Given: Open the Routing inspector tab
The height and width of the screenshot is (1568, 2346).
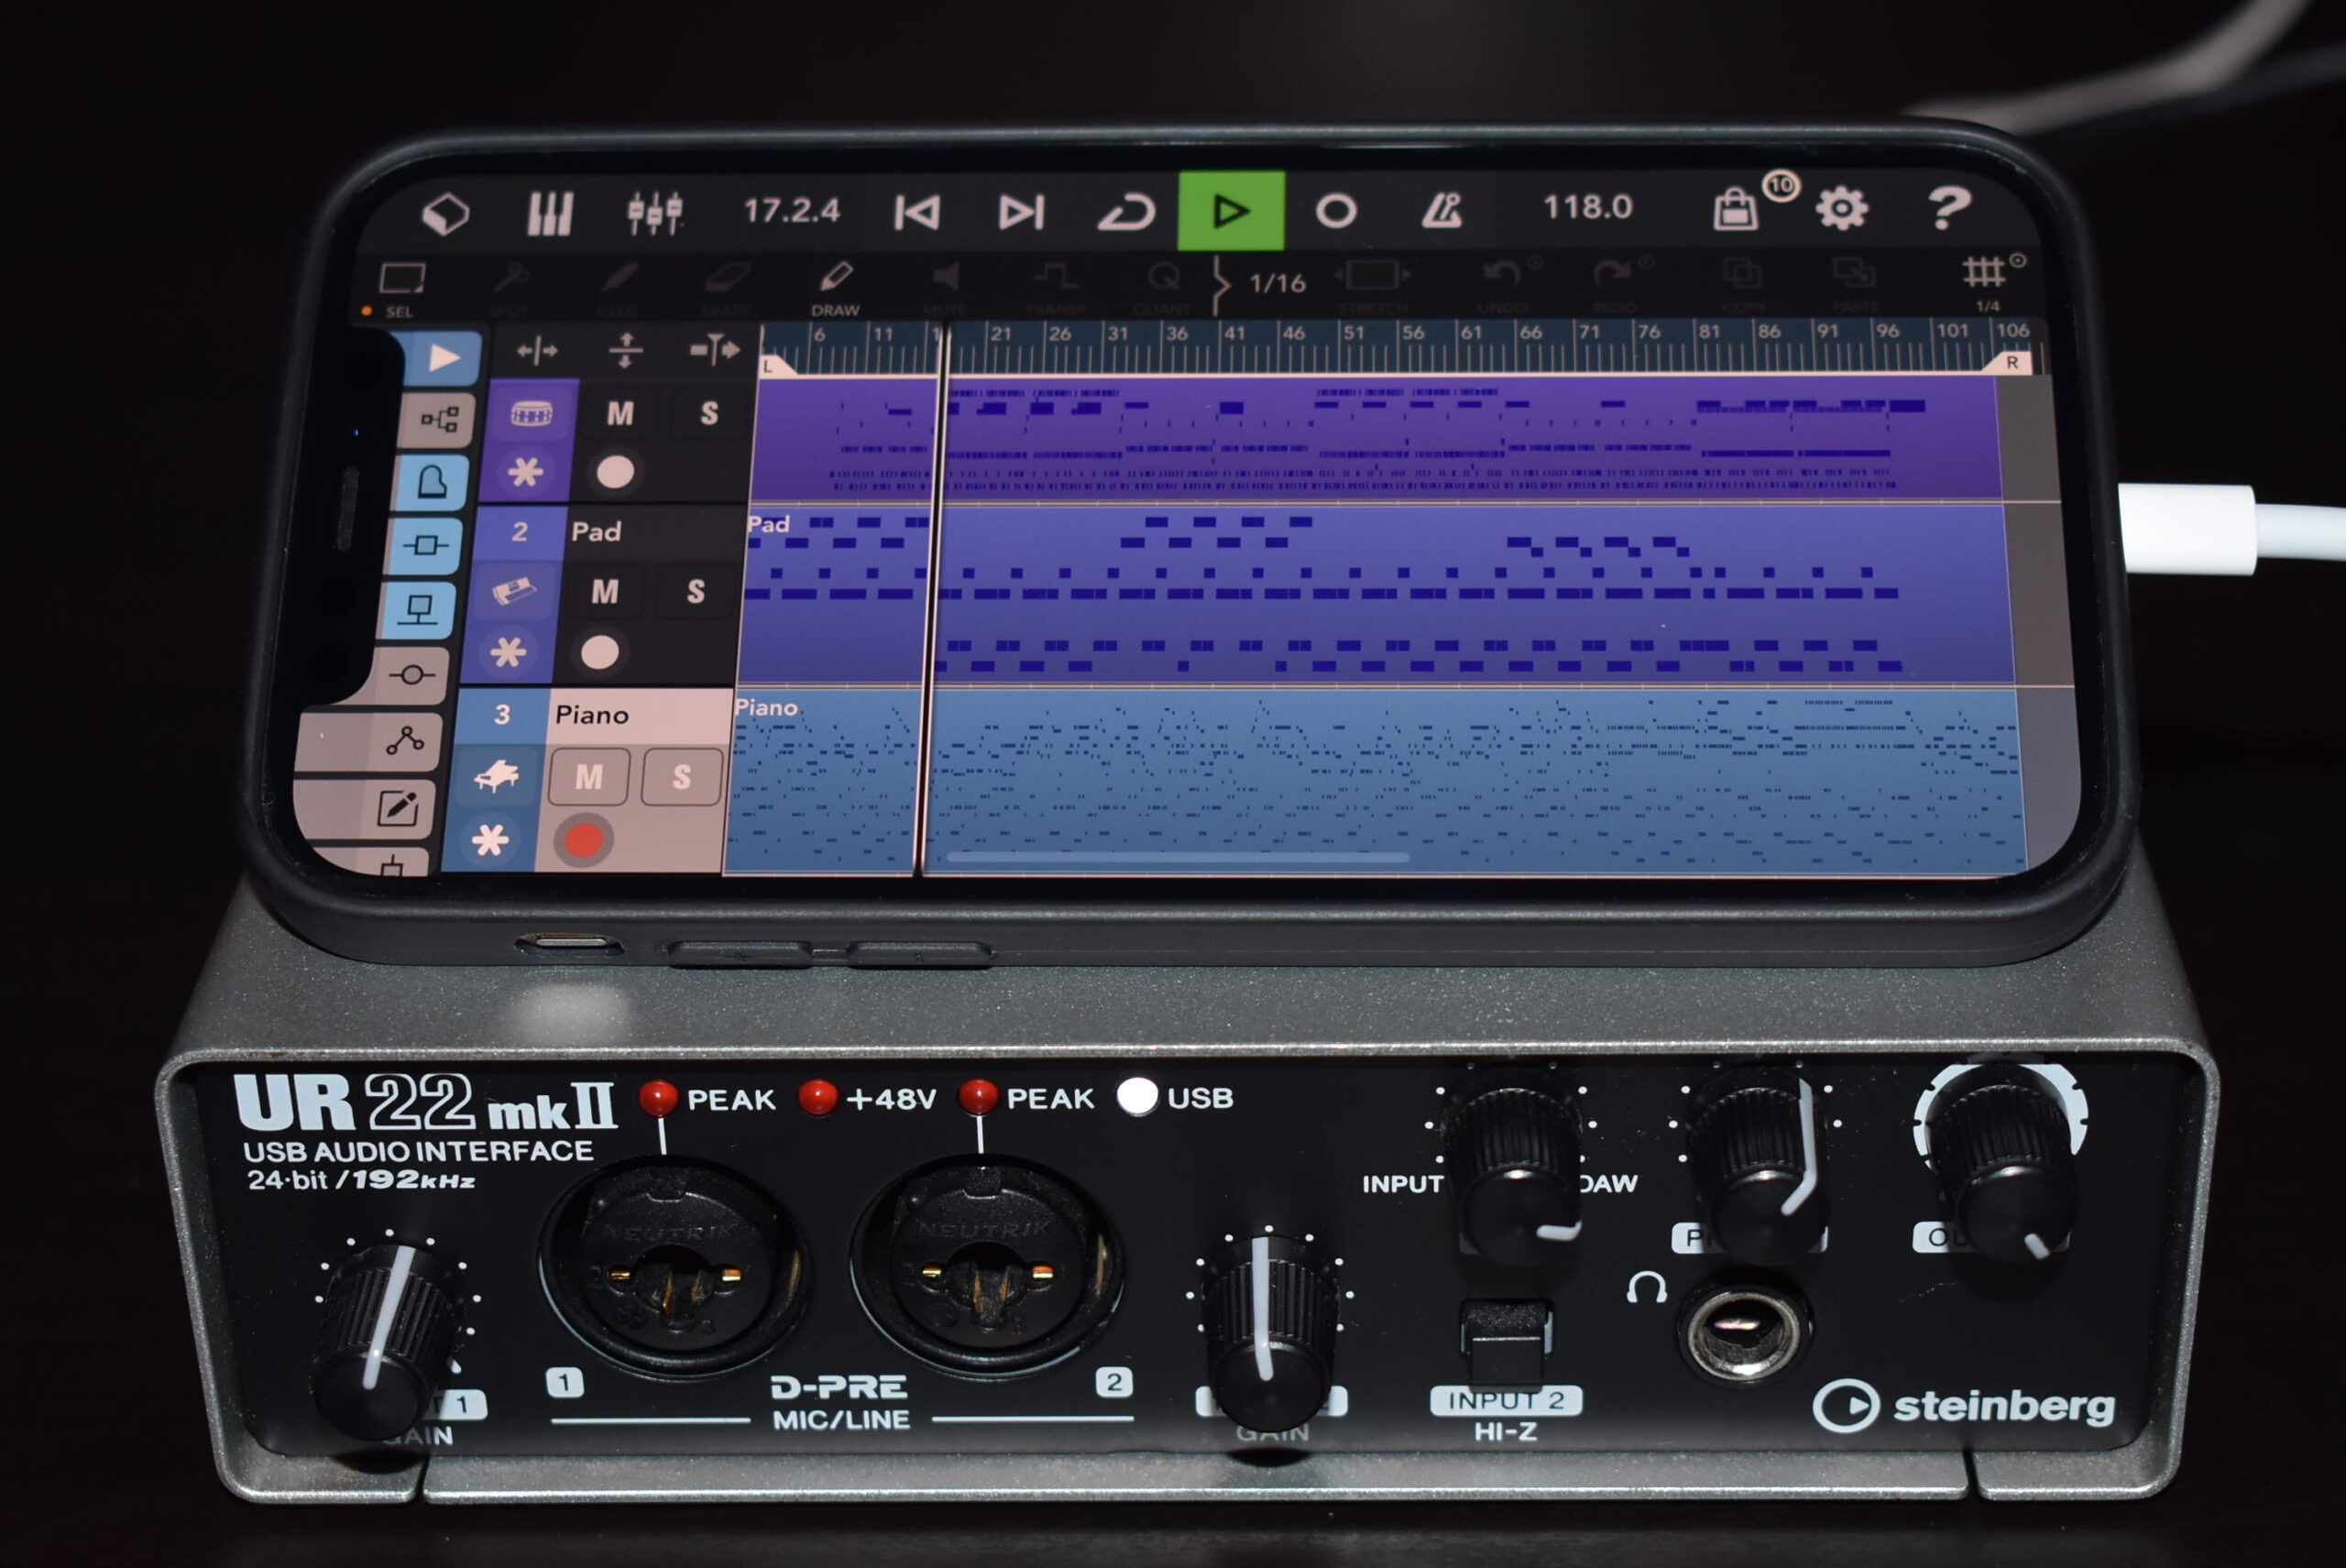Looking at the screenshot, I should (439, 419).
